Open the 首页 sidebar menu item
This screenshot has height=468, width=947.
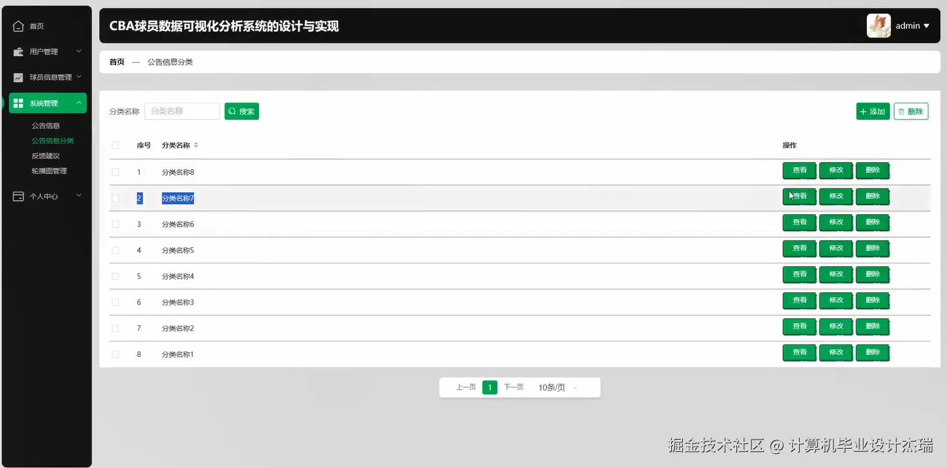[x=48, y=26]
